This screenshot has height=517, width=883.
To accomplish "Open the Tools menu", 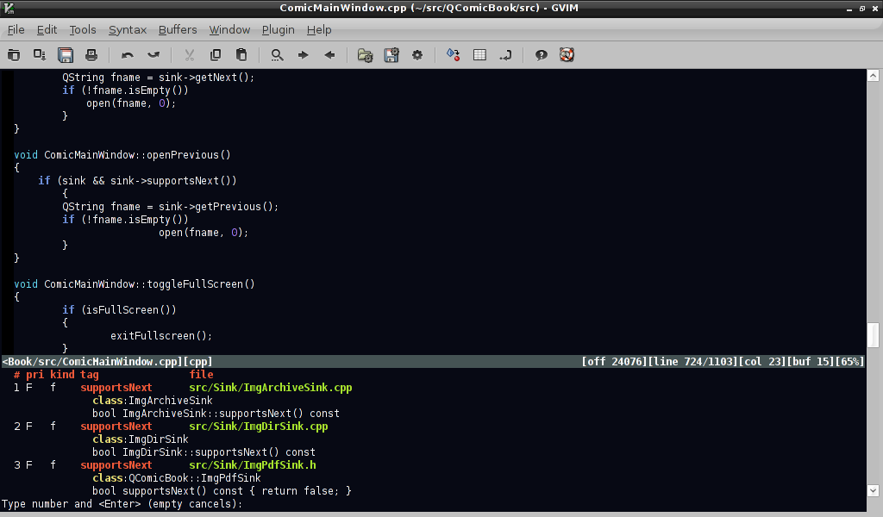I will coord(83,30).
